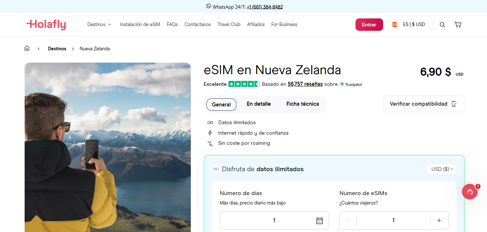The width and height of the screenshot is (487, 232).
Task: Click the eSIM en Nueva Zelanda heading
Action: click(272, 70)
